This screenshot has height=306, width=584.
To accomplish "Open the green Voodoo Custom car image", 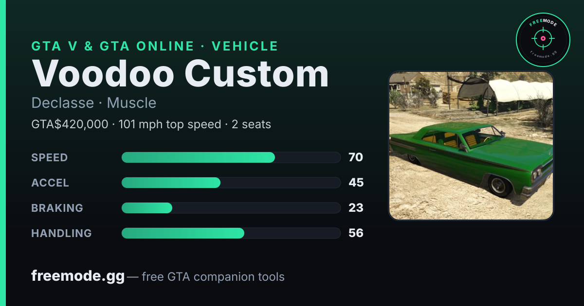I will pyautogui.click(x=471, y=146).
